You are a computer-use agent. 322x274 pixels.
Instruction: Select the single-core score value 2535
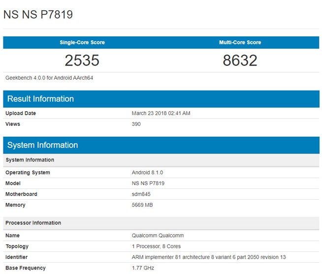(82, 61)
